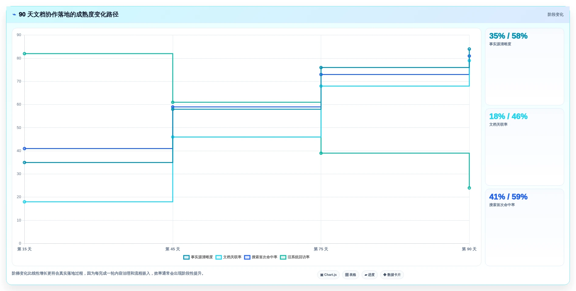The image size is (576, 291).
Task: Click the 进度 tag chip
Action: [370, 275]
